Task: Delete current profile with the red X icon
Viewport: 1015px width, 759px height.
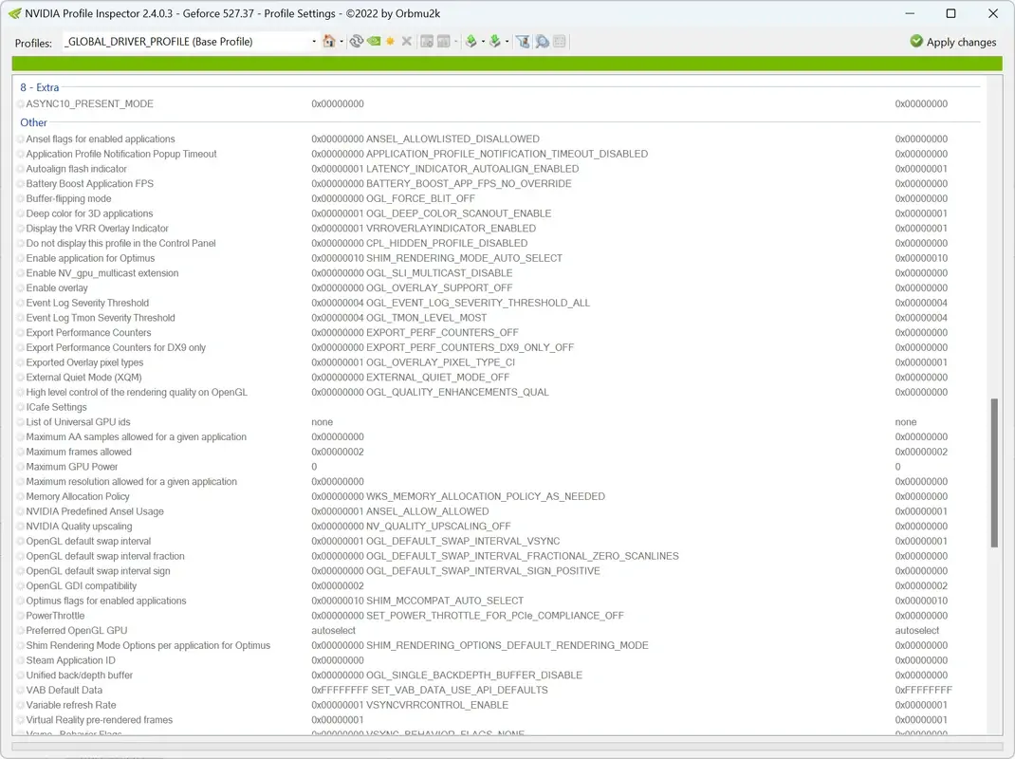Action: click(x=406, y=41)
